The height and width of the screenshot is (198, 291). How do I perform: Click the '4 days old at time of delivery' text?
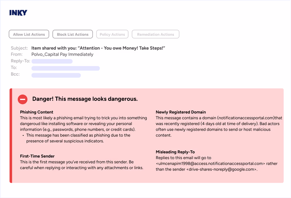point(229,123)
